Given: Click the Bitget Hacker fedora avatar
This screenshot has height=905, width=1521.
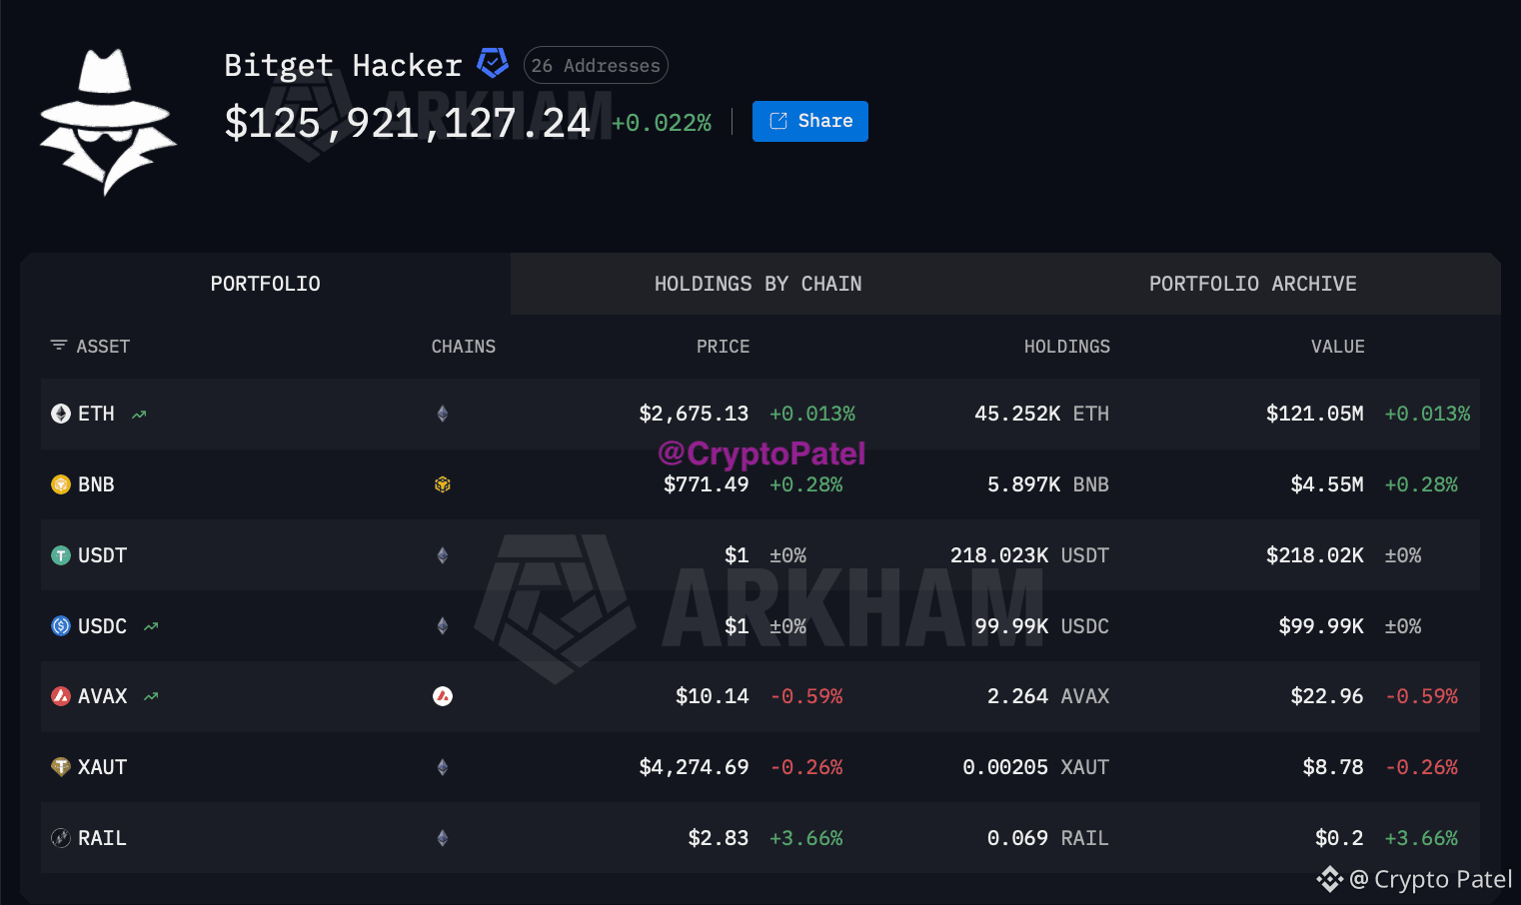Looking at the screenshot, I should pyautogui.click(x=108, y=122).
